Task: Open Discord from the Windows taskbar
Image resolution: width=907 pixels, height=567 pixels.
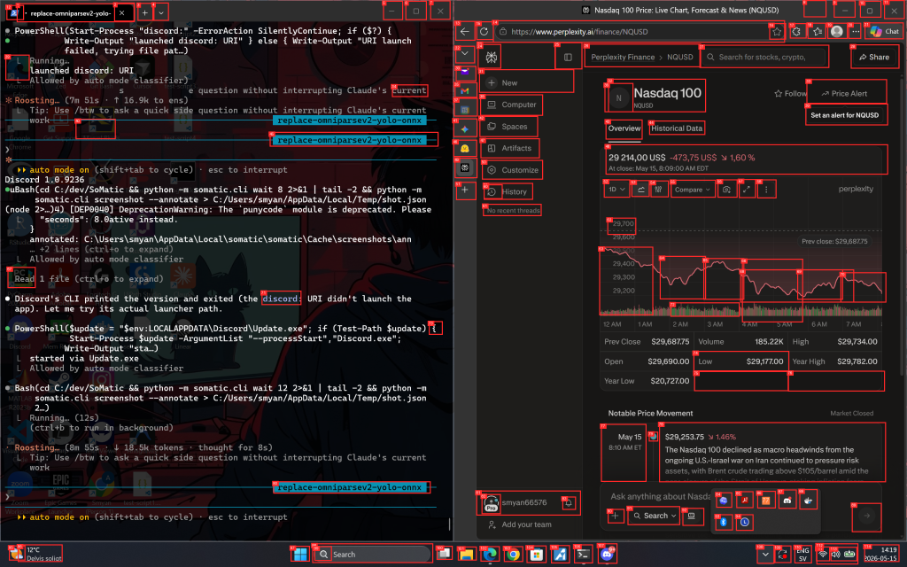Action: (x=606, y=555)
